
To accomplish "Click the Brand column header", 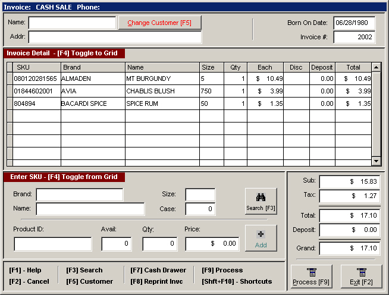I will tap(93, 67).
